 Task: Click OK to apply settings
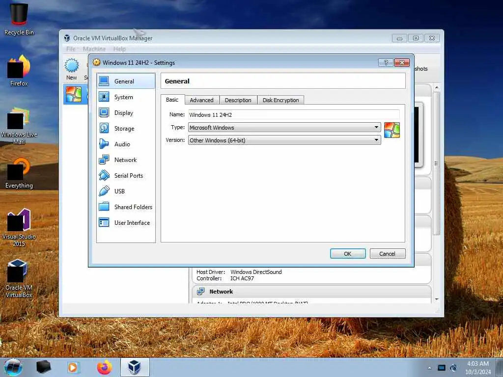point(348,254)
